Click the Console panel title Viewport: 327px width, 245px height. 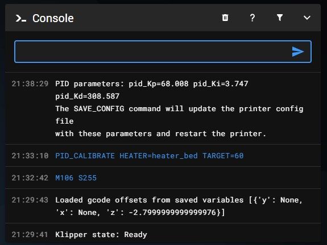coord(53,18)
